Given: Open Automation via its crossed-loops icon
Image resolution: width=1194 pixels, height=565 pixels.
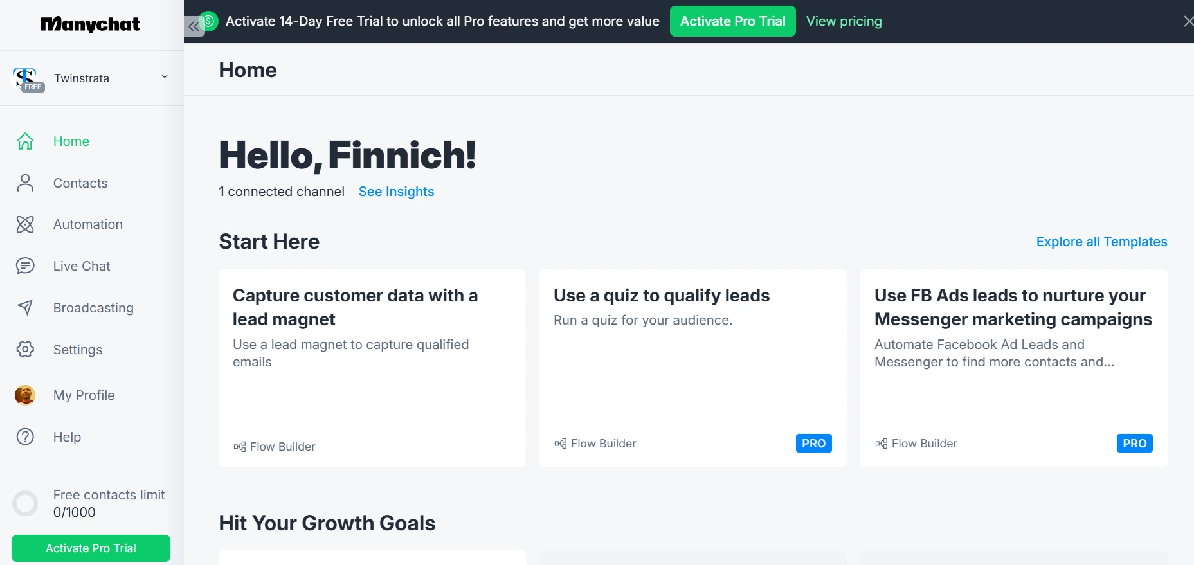Looking at the screenshot, I should pyautogui.click(x=25, y=224).
